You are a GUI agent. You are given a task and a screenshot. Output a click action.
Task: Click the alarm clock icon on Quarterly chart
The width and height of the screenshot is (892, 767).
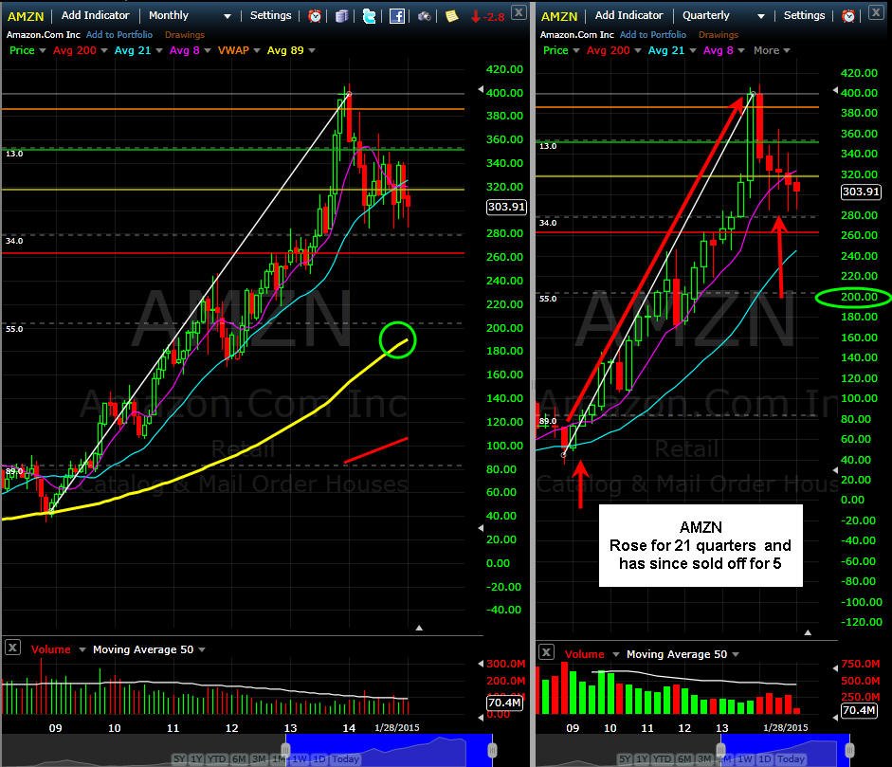click(x=848, y=16)
